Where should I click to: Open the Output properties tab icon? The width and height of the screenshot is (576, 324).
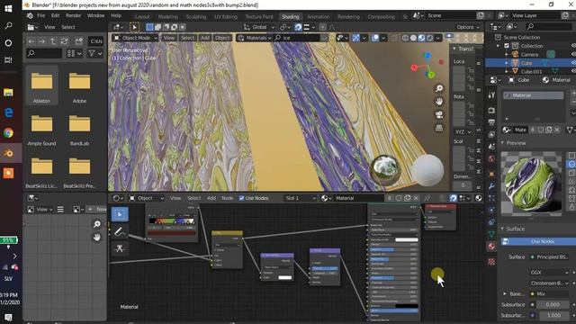point(491,122)
